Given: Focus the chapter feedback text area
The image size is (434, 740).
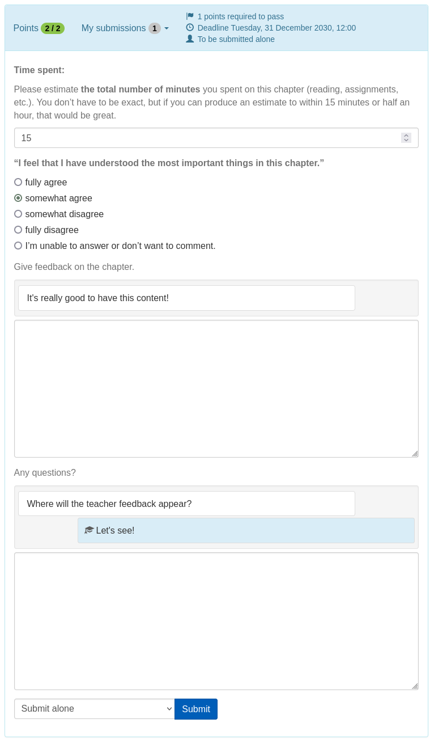Looking at the screenshot, I should [216, 388].
